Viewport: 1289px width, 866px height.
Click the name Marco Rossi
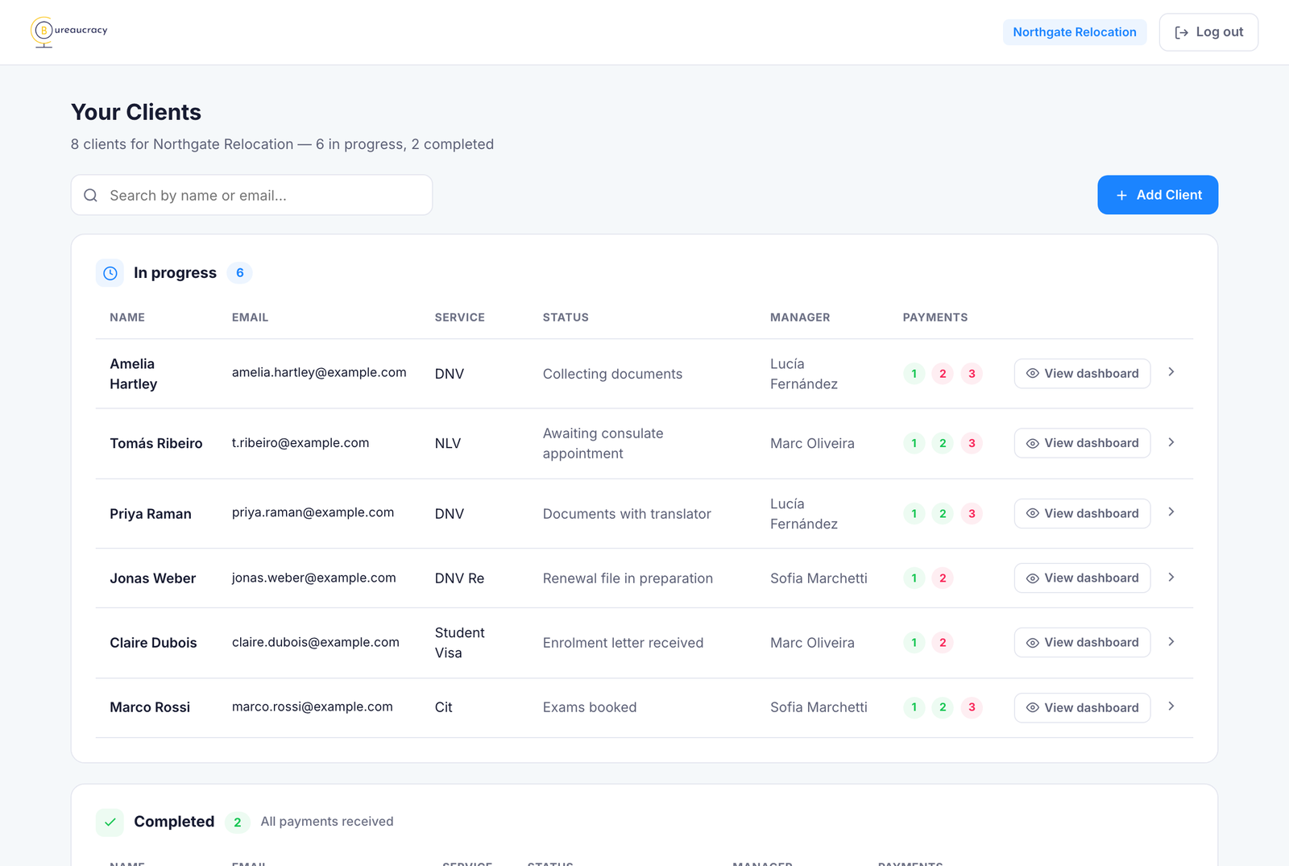click(x=150, y=707)
